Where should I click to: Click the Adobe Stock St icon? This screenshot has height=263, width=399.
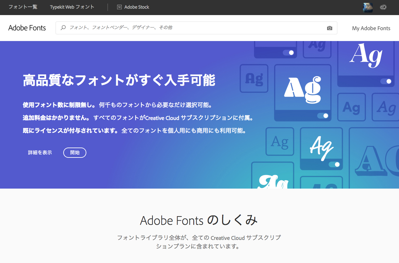click(x=119, y=7)
